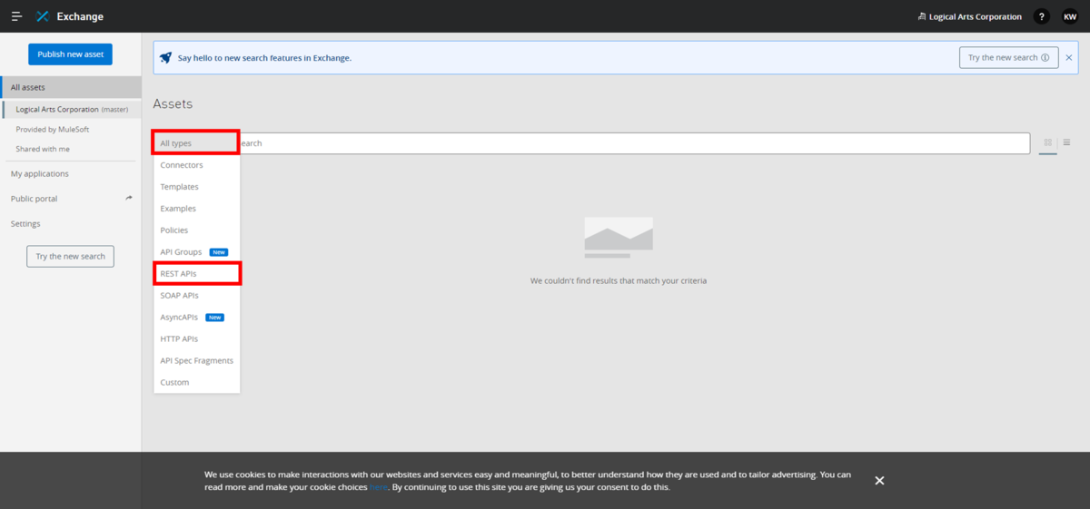Viewport: 1090px width, 509px height.
Task: Click the 'Say hello to new search features' text
Action: click(264, 57)
